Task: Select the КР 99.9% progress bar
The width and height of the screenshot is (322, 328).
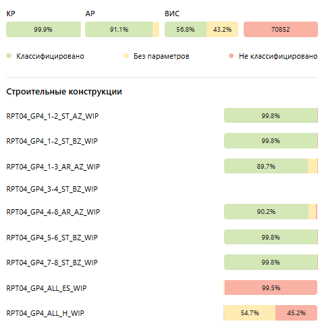Action: tap(43, 29)
